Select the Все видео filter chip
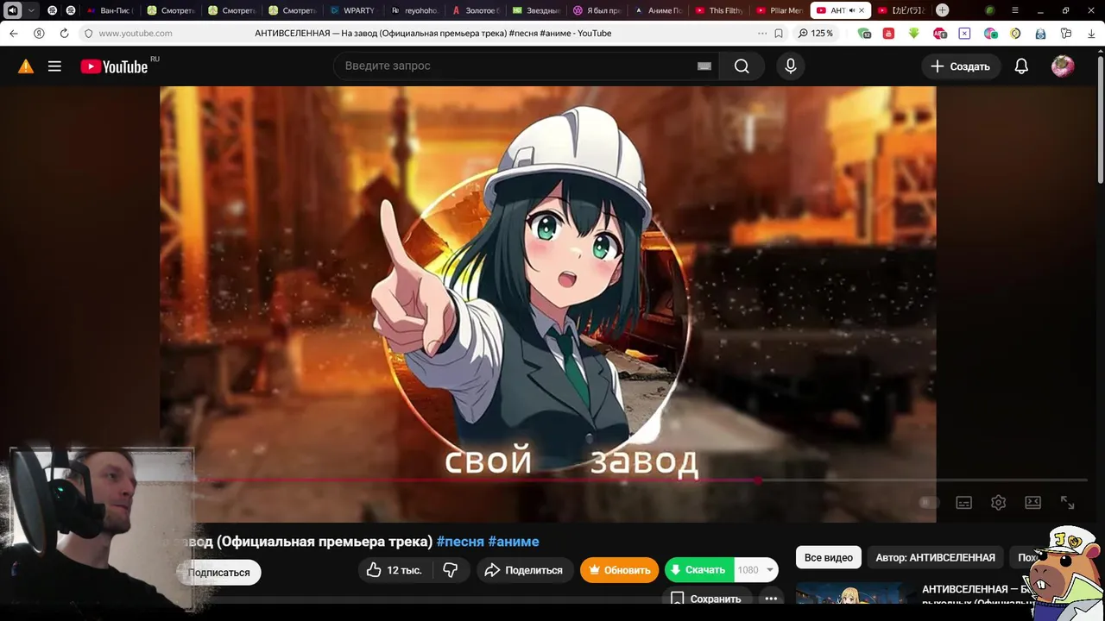The height and width of the screenshot is (621, 1105). point(829,557)
